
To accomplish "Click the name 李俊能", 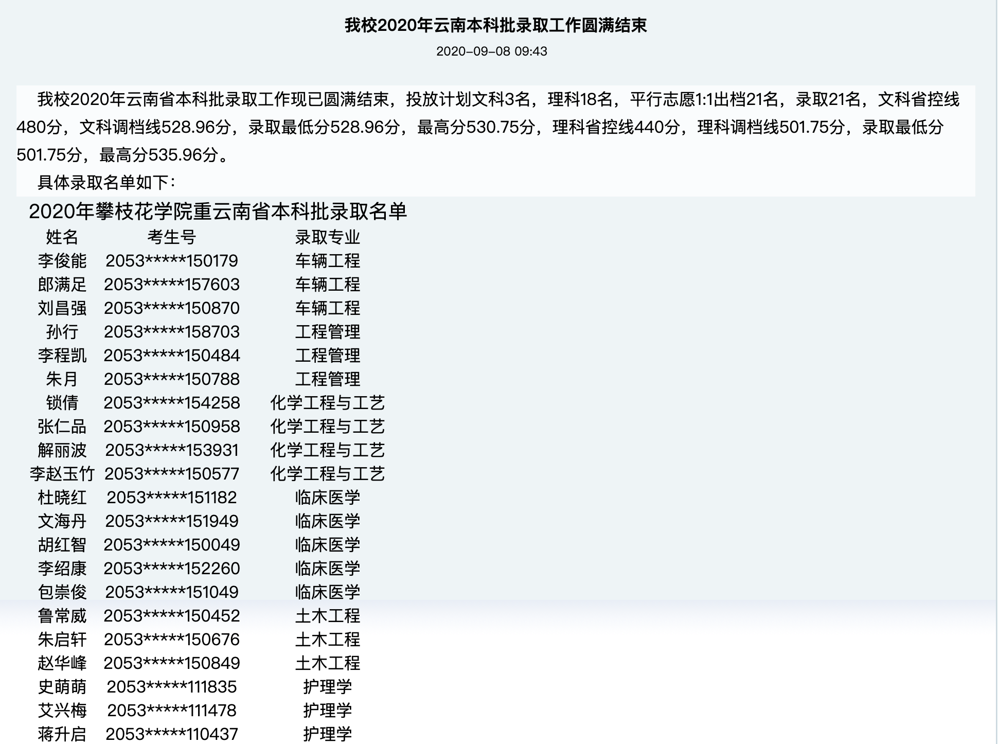I will (62, 261).
